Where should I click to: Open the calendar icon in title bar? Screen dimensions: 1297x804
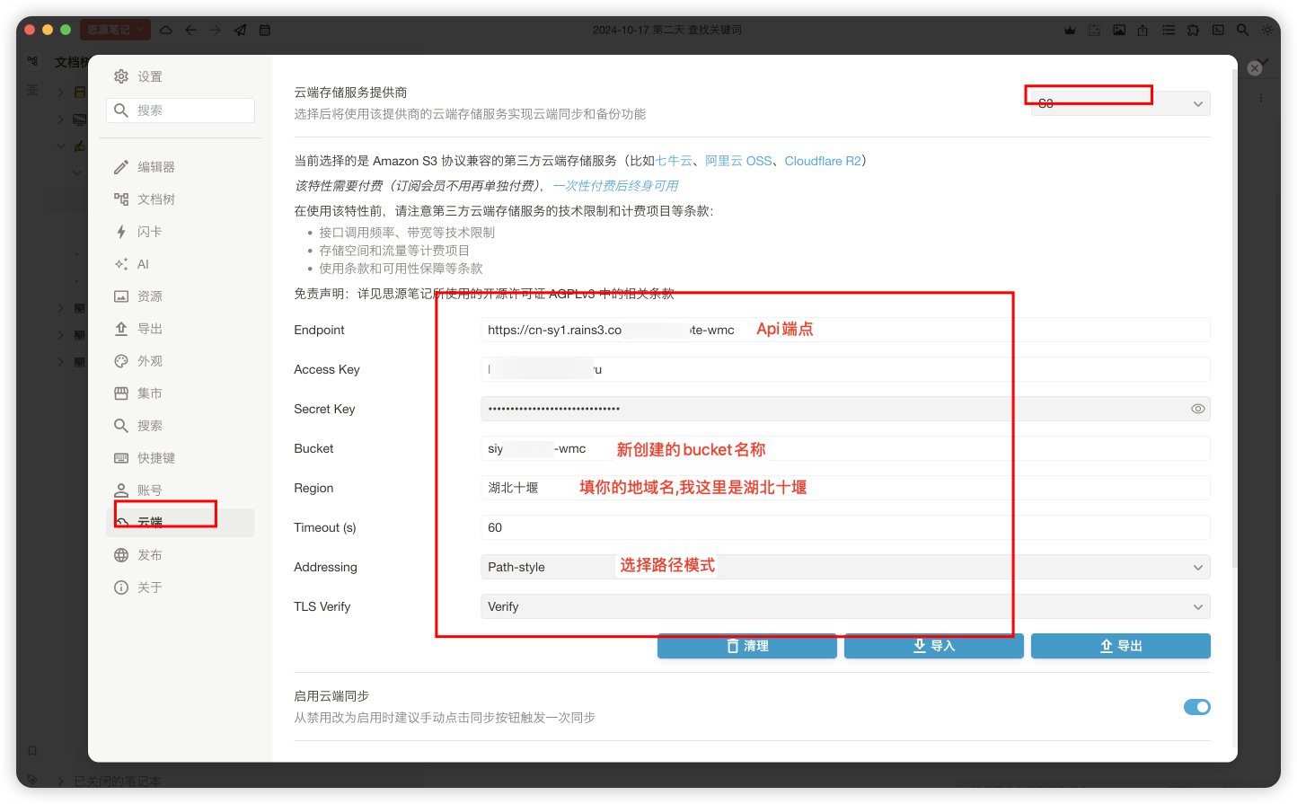265,30
